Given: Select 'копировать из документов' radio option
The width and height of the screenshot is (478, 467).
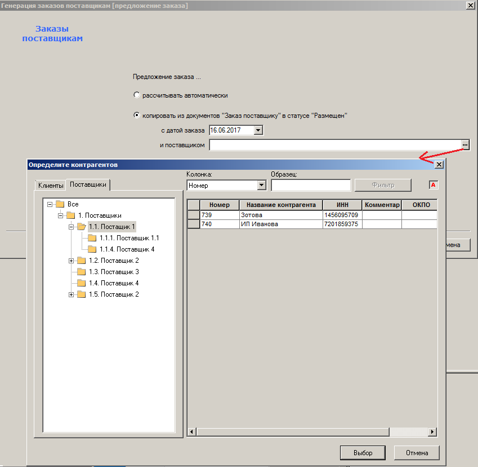Looking at the screenshot, I should pyautogui.click(x=137, y=115).
